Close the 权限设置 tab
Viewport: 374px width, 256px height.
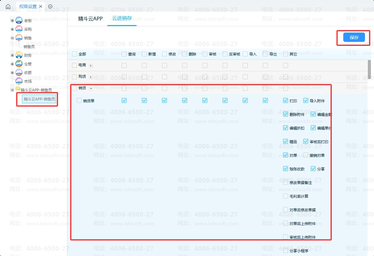click(x=41, y=7)
